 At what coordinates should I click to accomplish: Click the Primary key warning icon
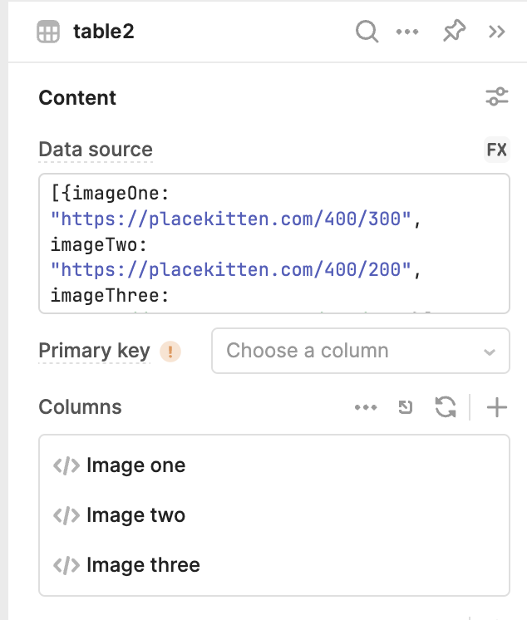(x=170, y=352)
